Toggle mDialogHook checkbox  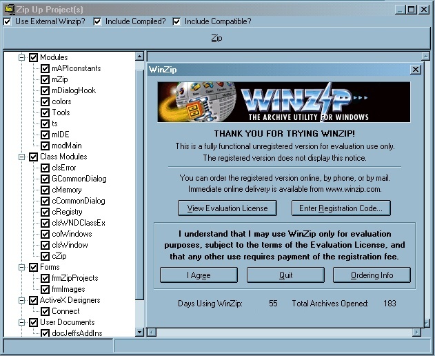(x=45, y=90)
